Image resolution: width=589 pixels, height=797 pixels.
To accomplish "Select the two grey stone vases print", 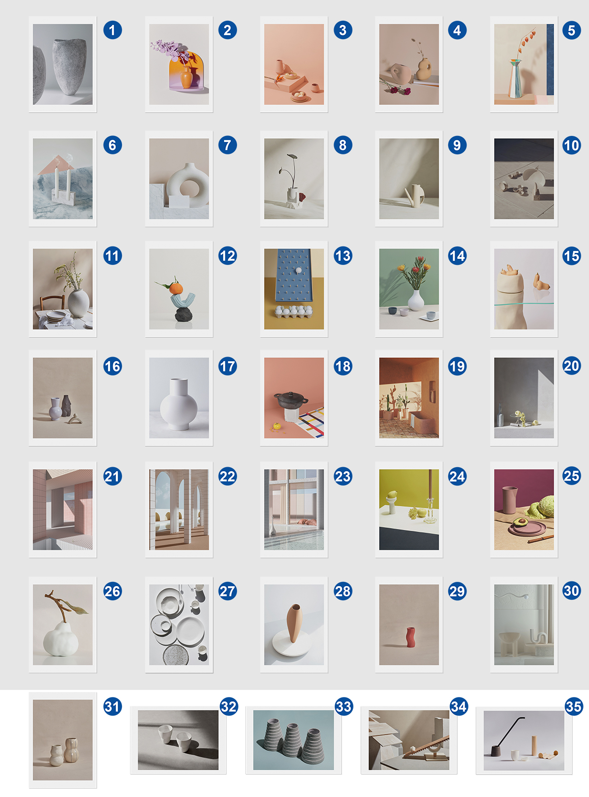I will click(63, 64).
